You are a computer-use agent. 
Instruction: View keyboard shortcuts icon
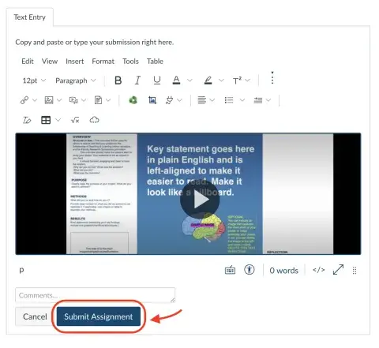pos(230,270)
